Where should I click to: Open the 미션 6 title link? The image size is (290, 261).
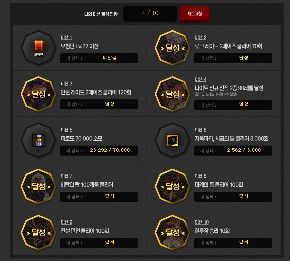[x=201, y=130]
